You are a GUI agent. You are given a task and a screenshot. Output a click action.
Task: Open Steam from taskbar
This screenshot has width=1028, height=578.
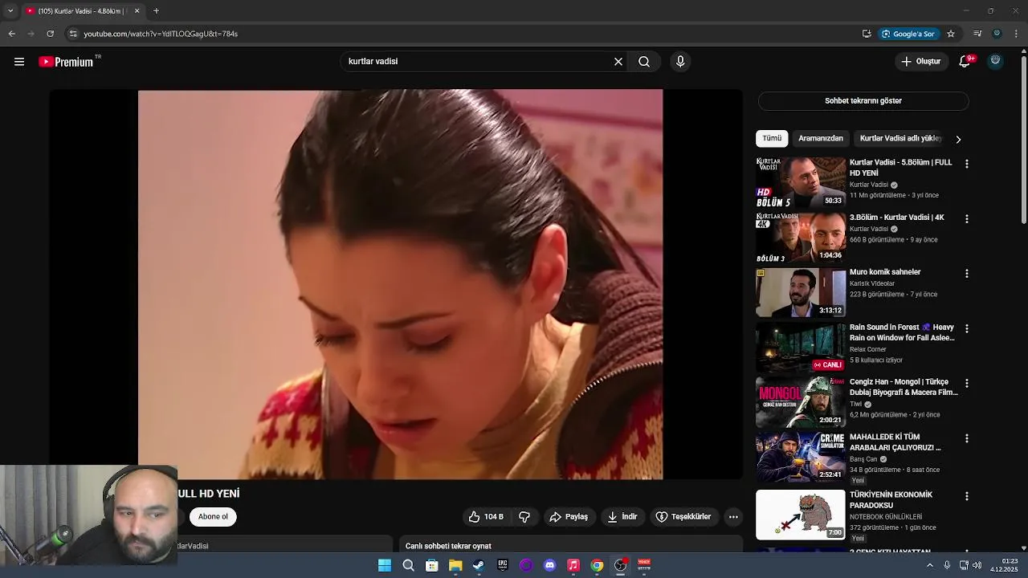[479, 566]
